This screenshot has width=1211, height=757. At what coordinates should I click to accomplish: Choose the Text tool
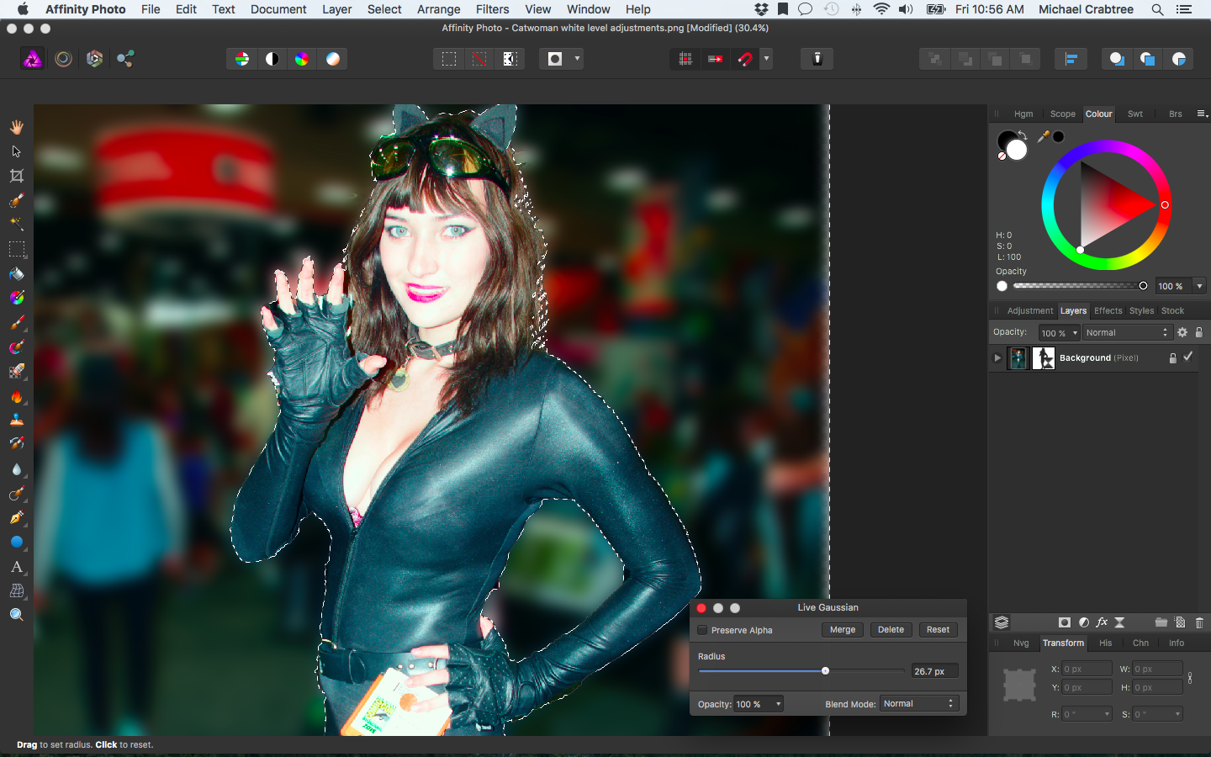point(17,567)
